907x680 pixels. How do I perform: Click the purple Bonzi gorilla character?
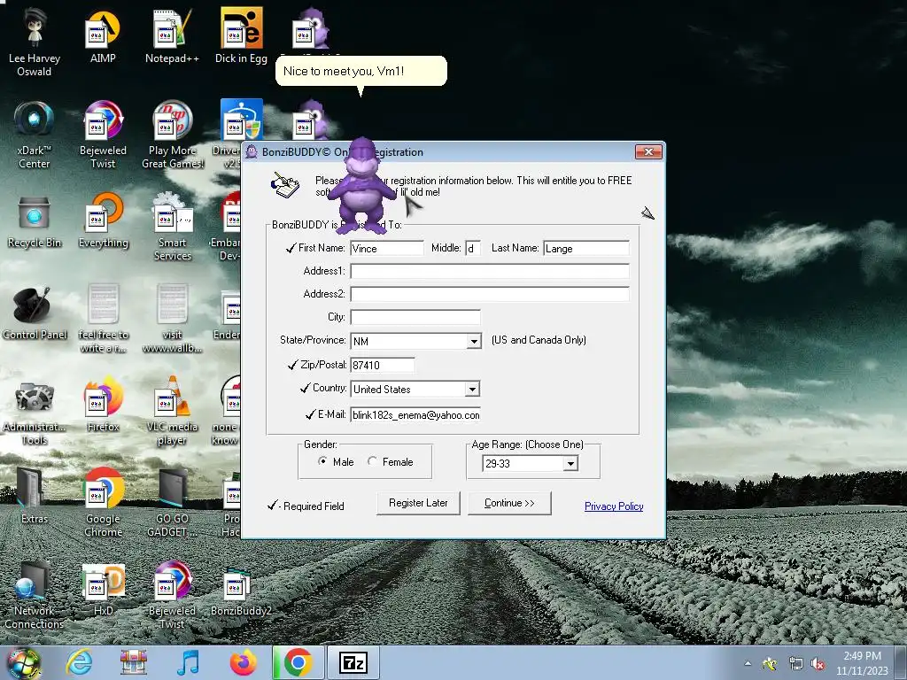pos(362,186)
